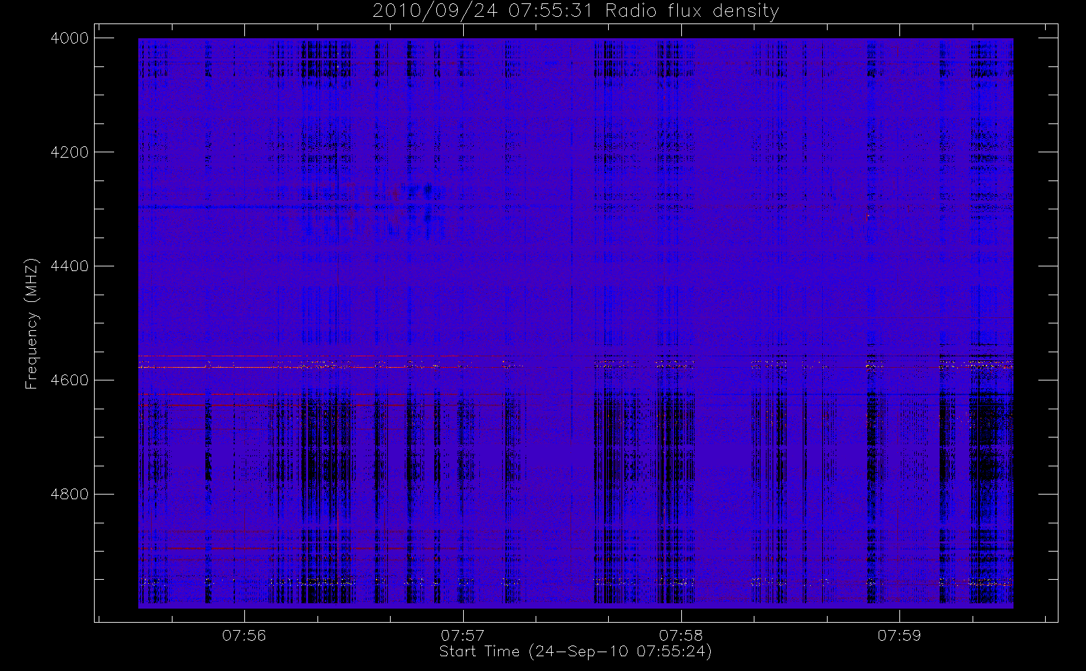Click the 07:56 time axis label
Screen dimensions: 1086x671
point(244,635)
